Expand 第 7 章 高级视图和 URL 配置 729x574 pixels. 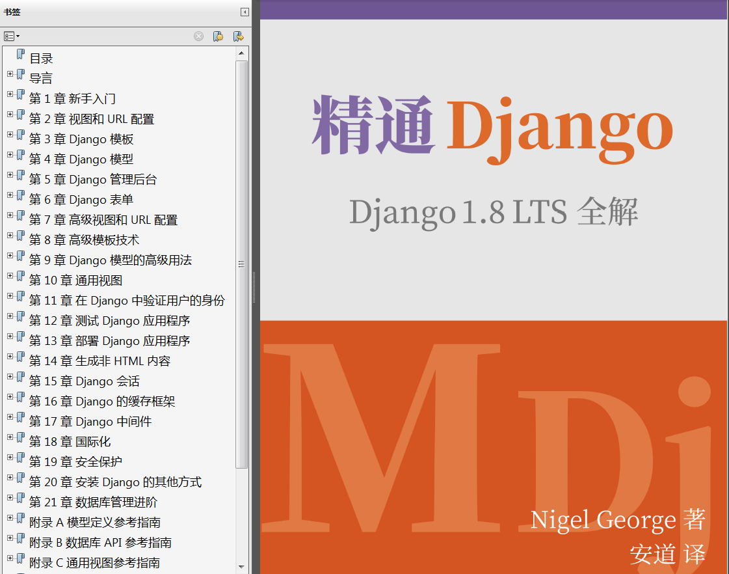tap(10, 215)
